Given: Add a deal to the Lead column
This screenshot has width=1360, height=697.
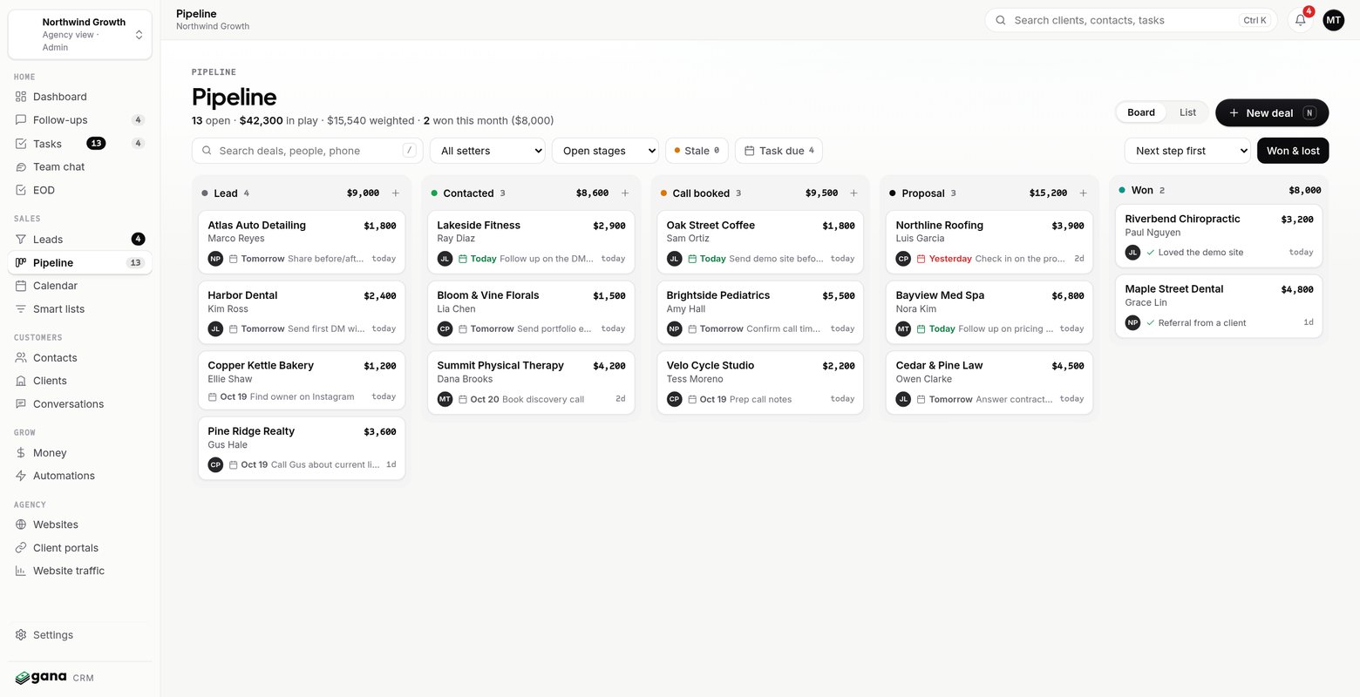Looking at the screenshot, I should (396, 193).
